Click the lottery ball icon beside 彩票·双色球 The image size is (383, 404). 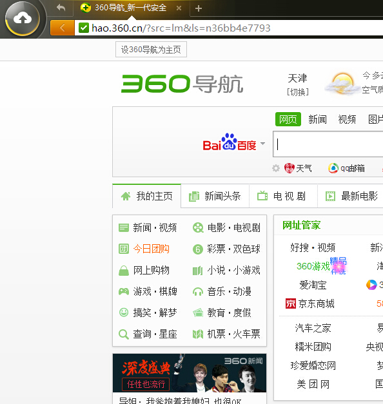[198, 249]
